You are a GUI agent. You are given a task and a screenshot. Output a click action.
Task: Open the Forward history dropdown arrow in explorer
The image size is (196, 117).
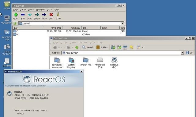[x=72, y=47]
